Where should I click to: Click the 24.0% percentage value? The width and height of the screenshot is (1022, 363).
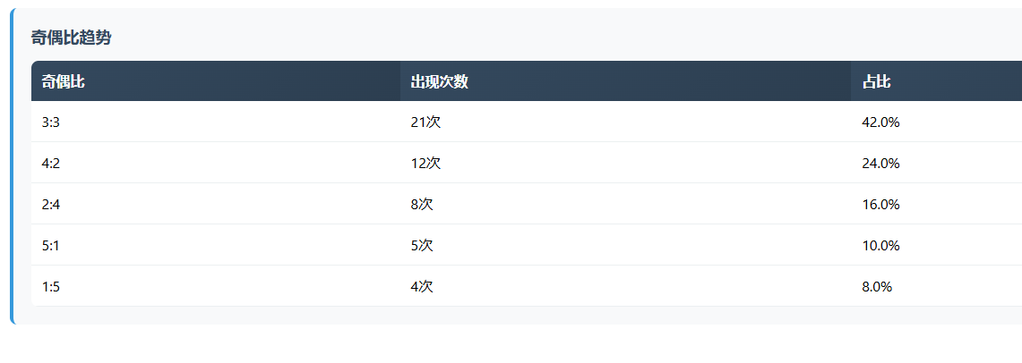pyautogui.click(x=880, y=164)
